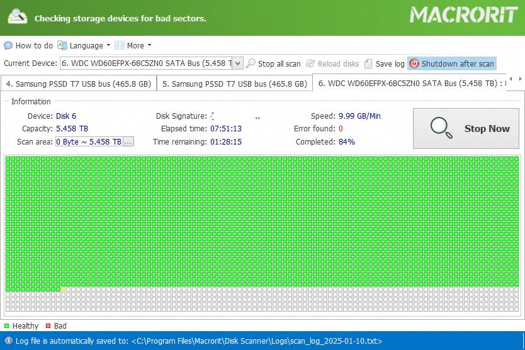
Task: Open the scan area selector ellipsis button
Action: point(128,142)
